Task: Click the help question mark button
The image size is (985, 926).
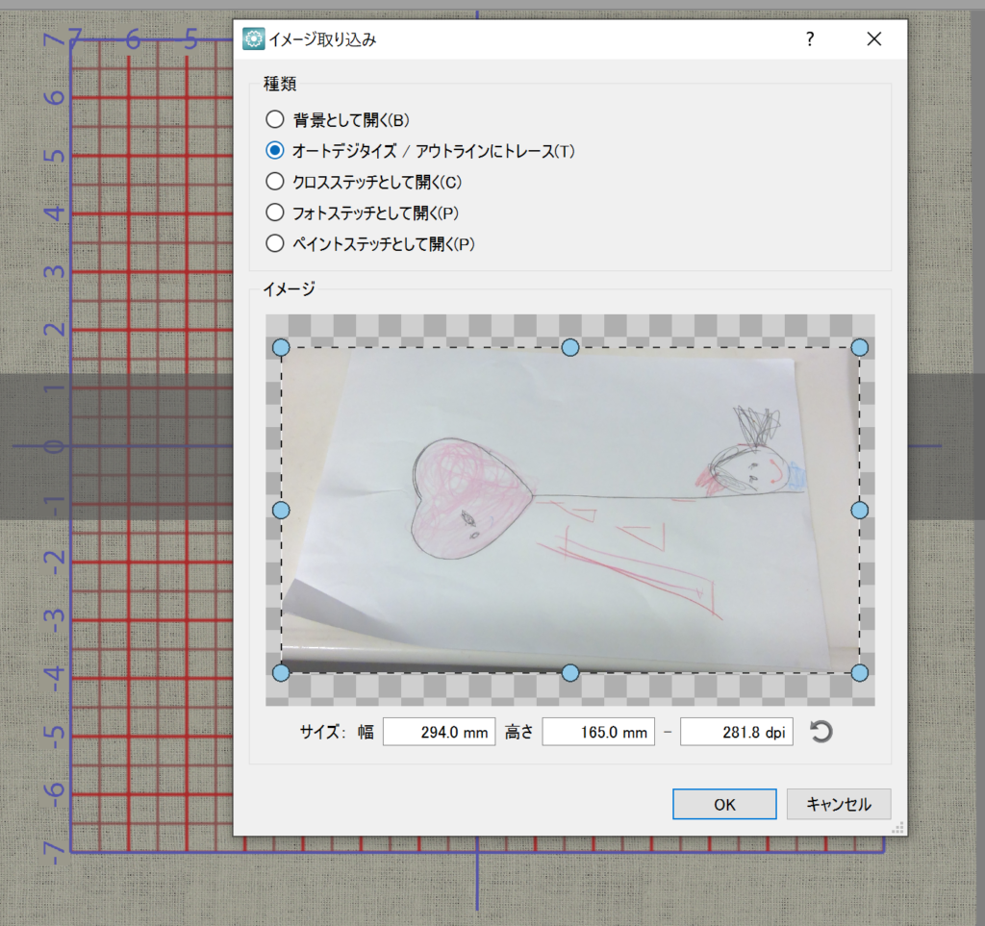Action: coord(810,39)
